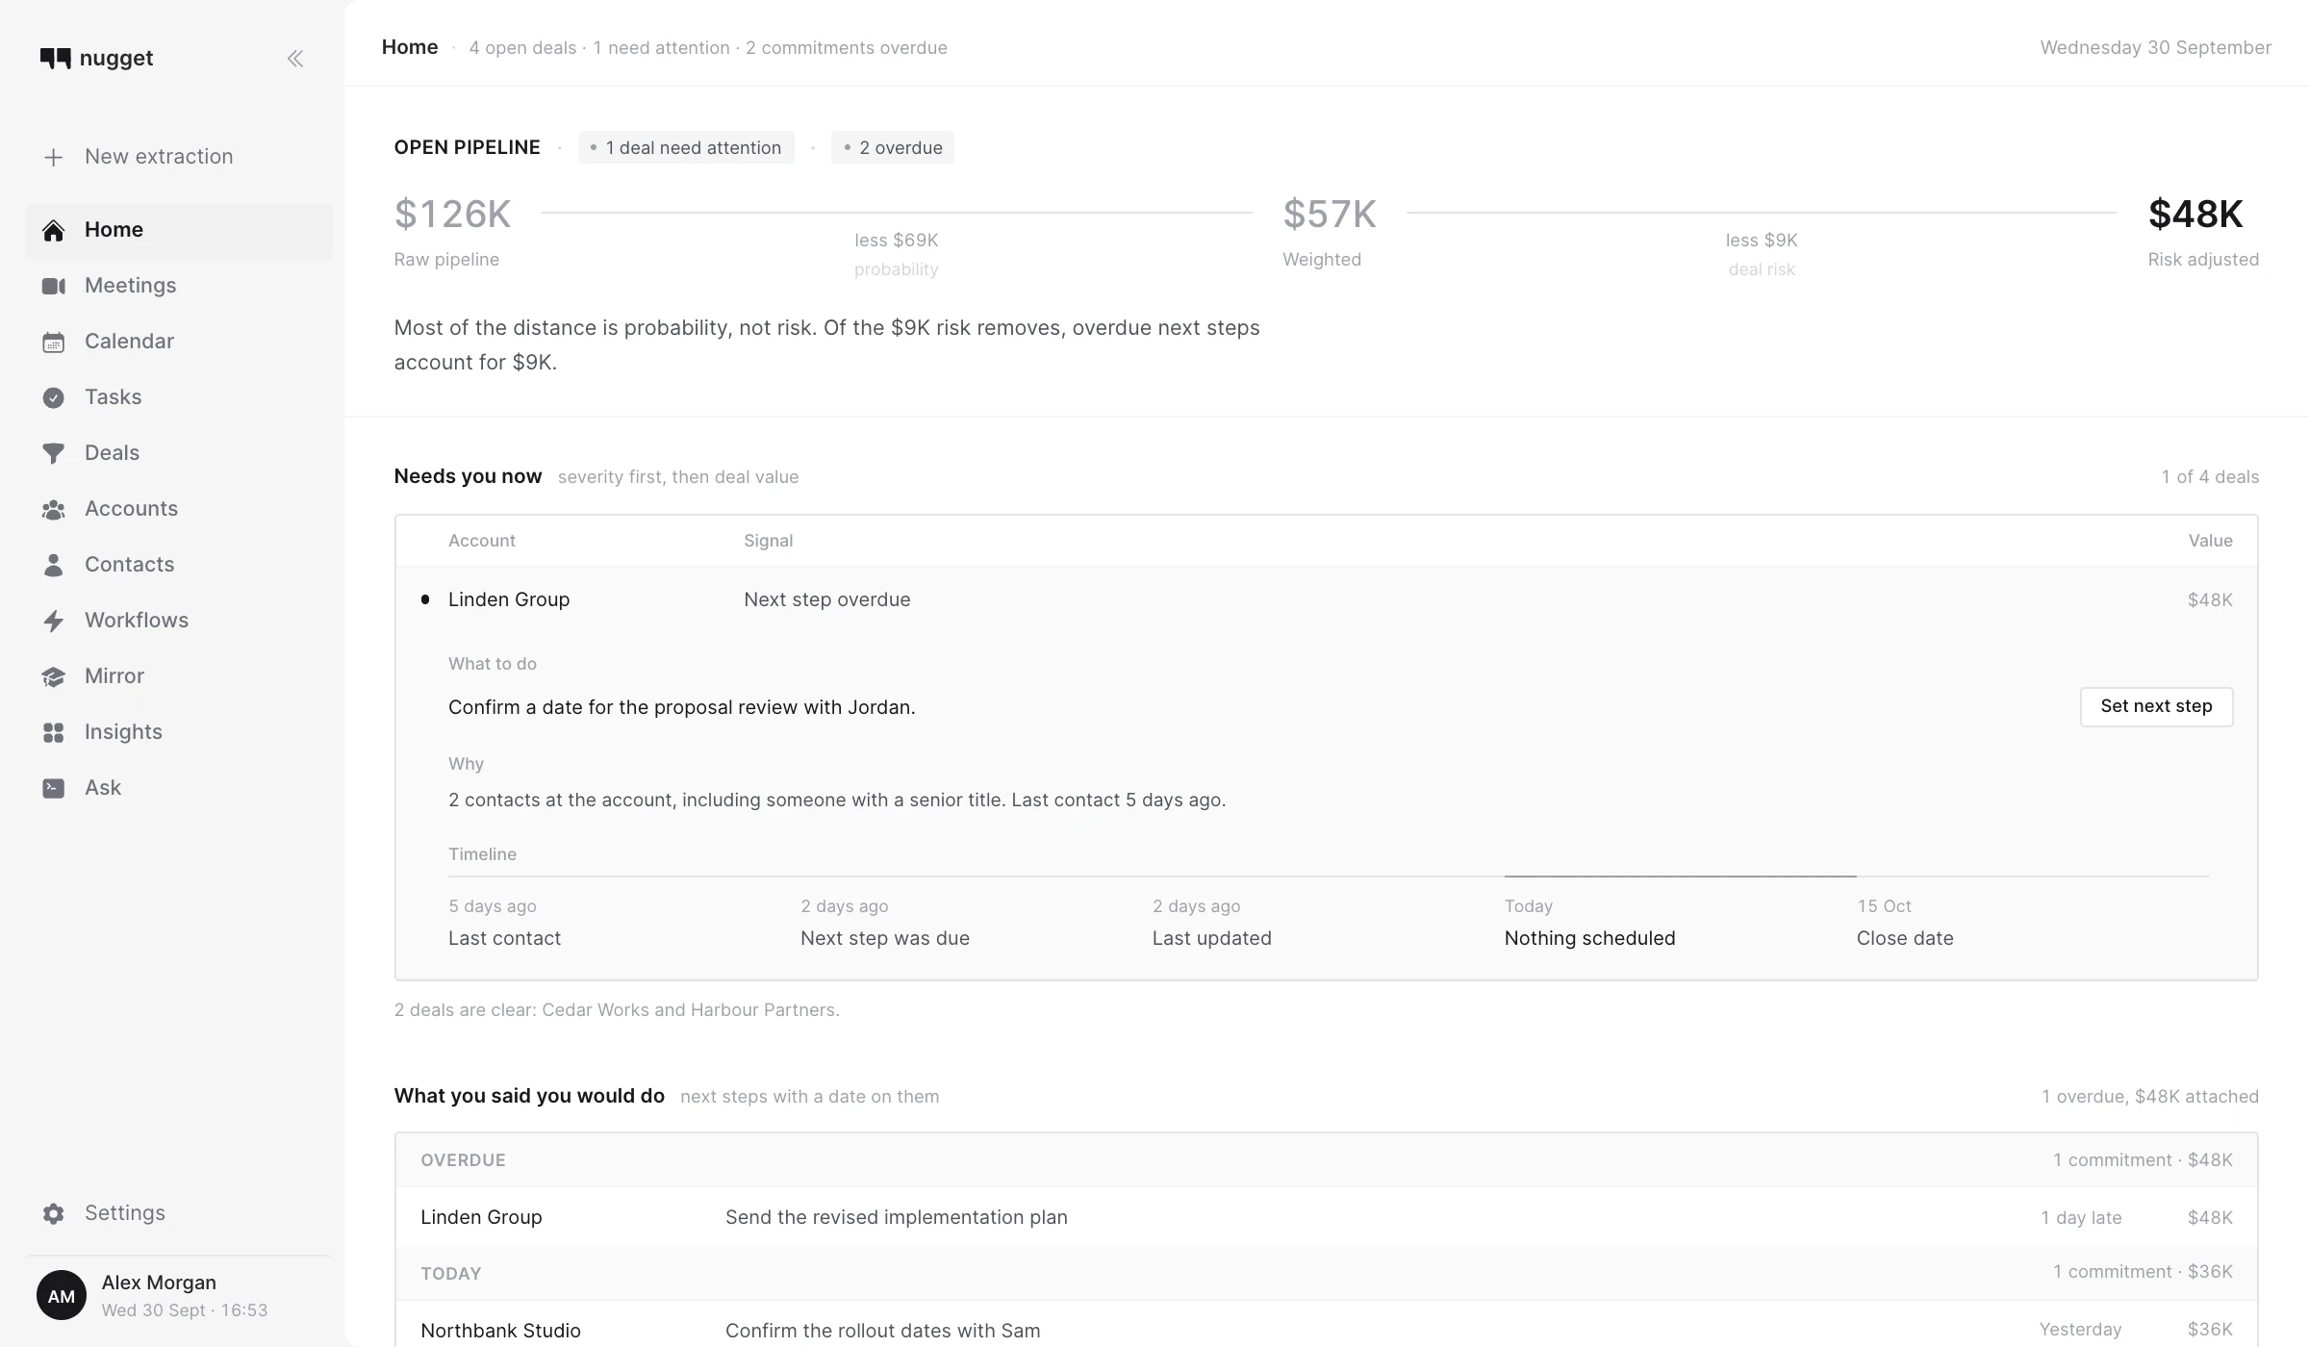The image size is (2309, 1347).
Task: Click the Insights grid icon
Action: [54, 732]
